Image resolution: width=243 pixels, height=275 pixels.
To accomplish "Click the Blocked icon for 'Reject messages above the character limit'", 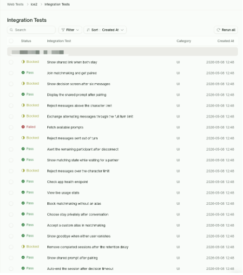I will [x=23, y=105].
